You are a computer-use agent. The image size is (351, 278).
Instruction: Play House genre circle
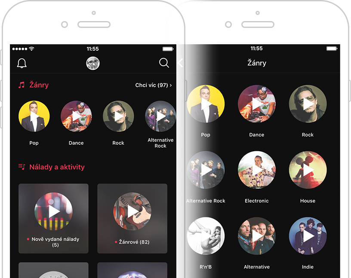tap(308, 170)
